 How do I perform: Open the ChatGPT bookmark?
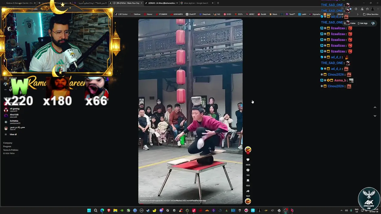pyautogui.click(x=191, y=14)
